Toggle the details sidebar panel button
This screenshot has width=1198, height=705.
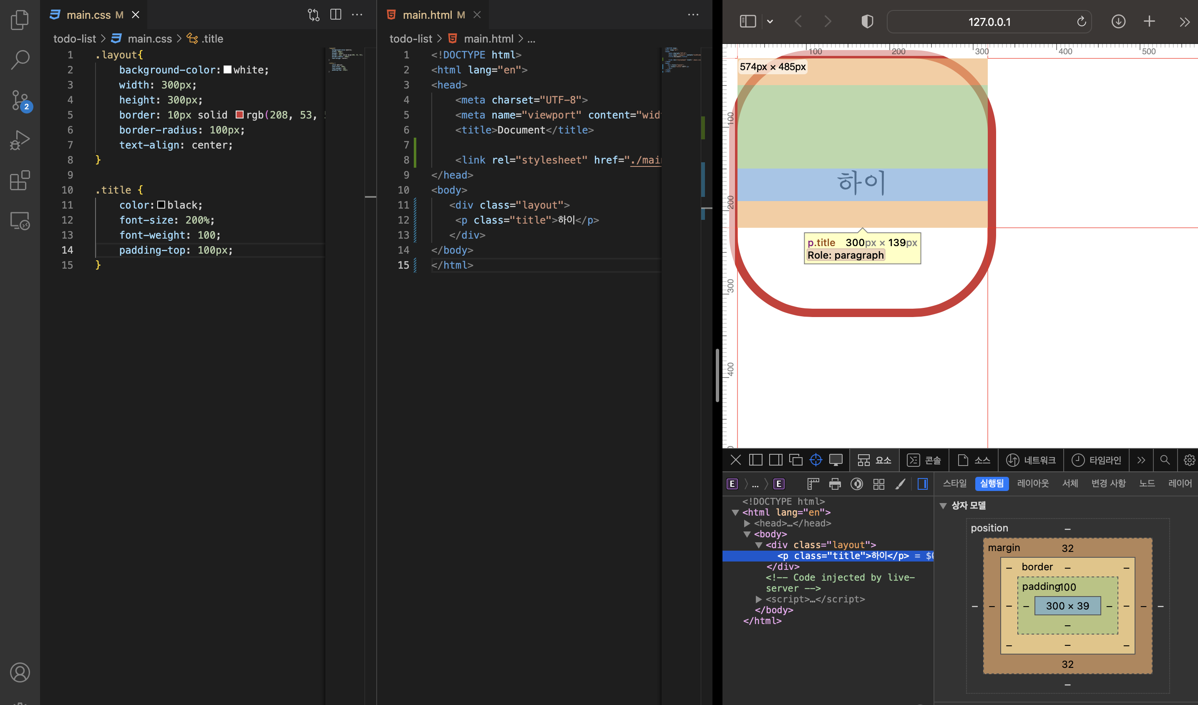tap(922, 484)
